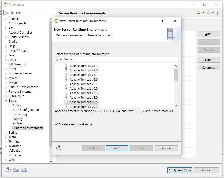Open the Ansi Console preference page

click(x=17, y=23)
